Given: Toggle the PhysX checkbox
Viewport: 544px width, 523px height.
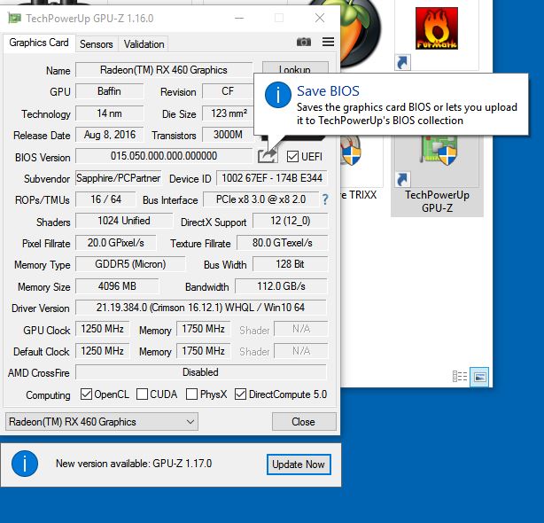Looking at the screenshot, I should pos(192,394).
